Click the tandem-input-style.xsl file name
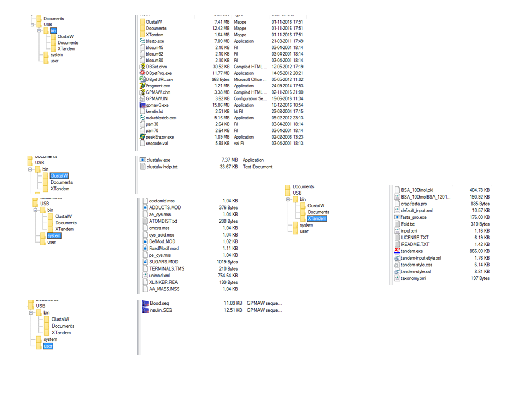 coord(421,258)
